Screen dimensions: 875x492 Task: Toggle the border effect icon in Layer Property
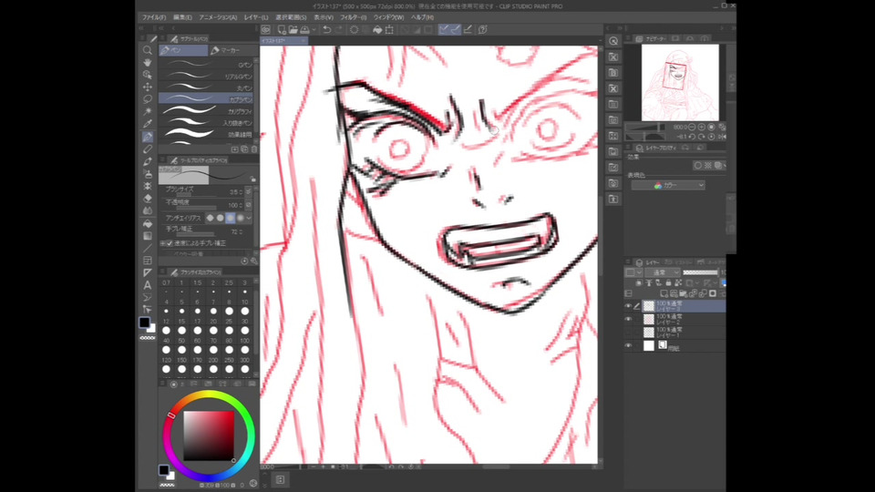(697, 166)
